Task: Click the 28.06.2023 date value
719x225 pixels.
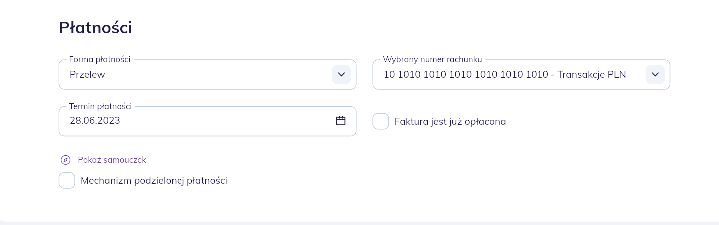Action: [95, 120]
